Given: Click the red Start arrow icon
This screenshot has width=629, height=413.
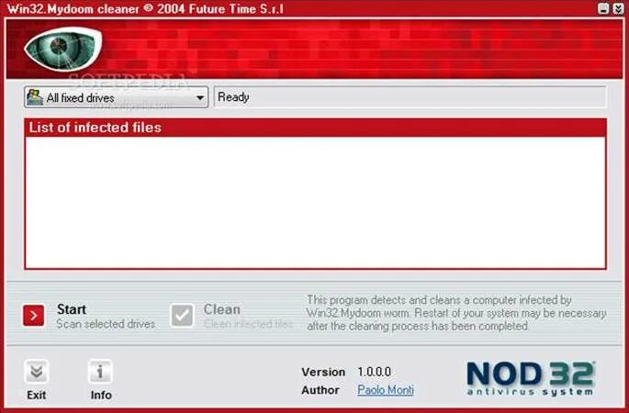Looking at the screenshot, I should pos(34,316).
